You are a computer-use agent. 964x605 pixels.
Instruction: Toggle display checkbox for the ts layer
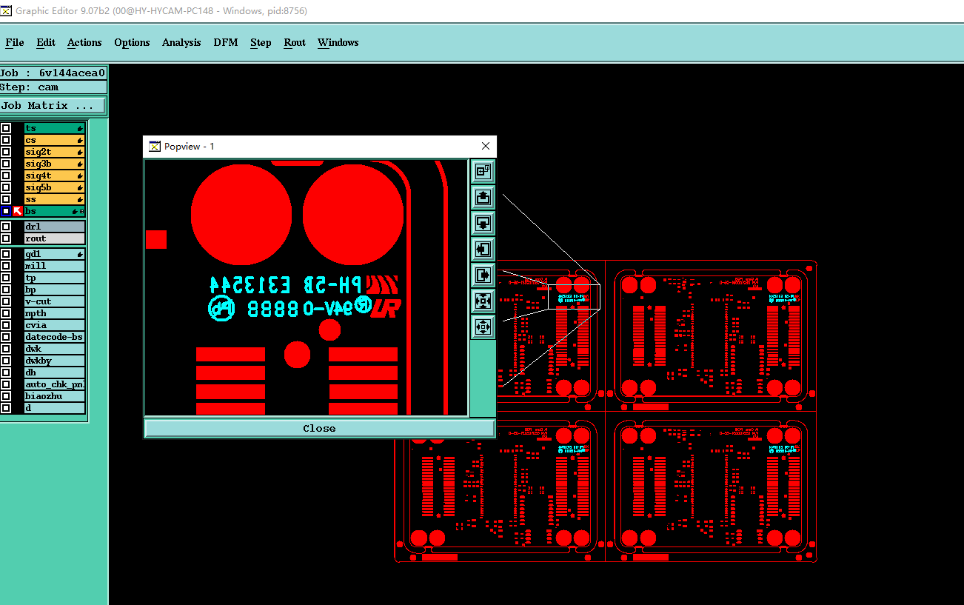click(6, 128)
